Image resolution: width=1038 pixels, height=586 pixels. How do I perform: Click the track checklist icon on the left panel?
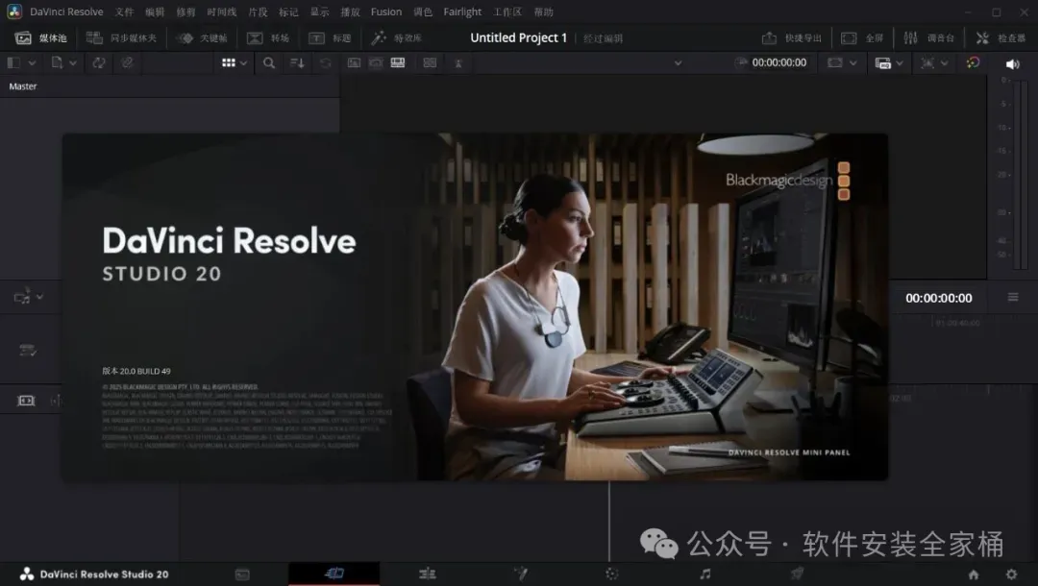pyautogui.click(x=28, y=350)
